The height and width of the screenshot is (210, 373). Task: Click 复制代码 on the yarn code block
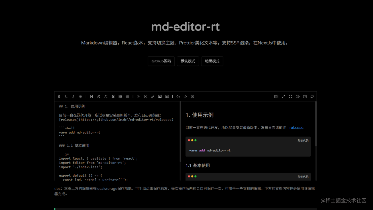click(303, 140)
